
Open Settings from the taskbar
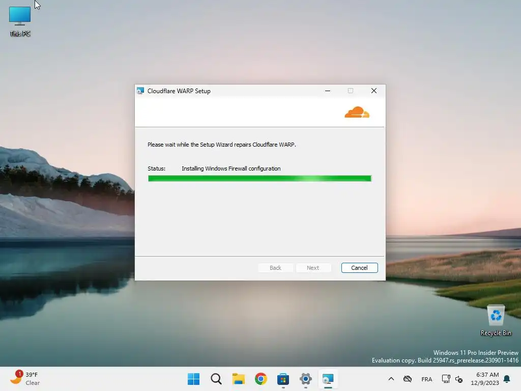306,379
